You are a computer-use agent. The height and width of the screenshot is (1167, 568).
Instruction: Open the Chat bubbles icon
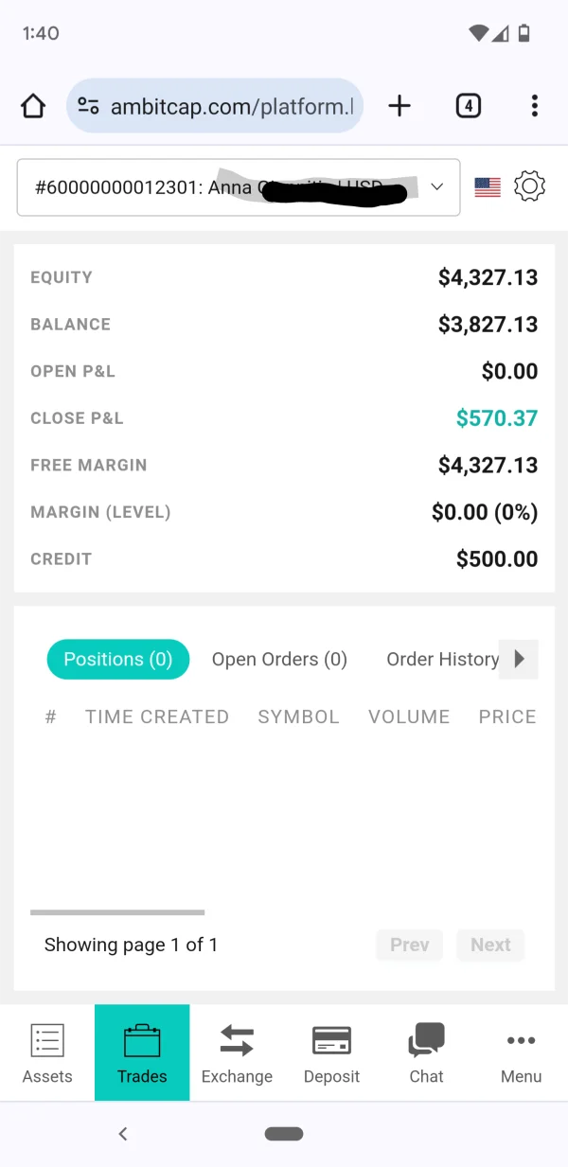point(426,1040)
